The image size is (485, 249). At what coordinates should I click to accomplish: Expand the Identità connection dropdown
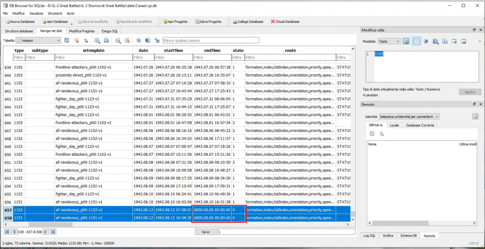[409, 116]
